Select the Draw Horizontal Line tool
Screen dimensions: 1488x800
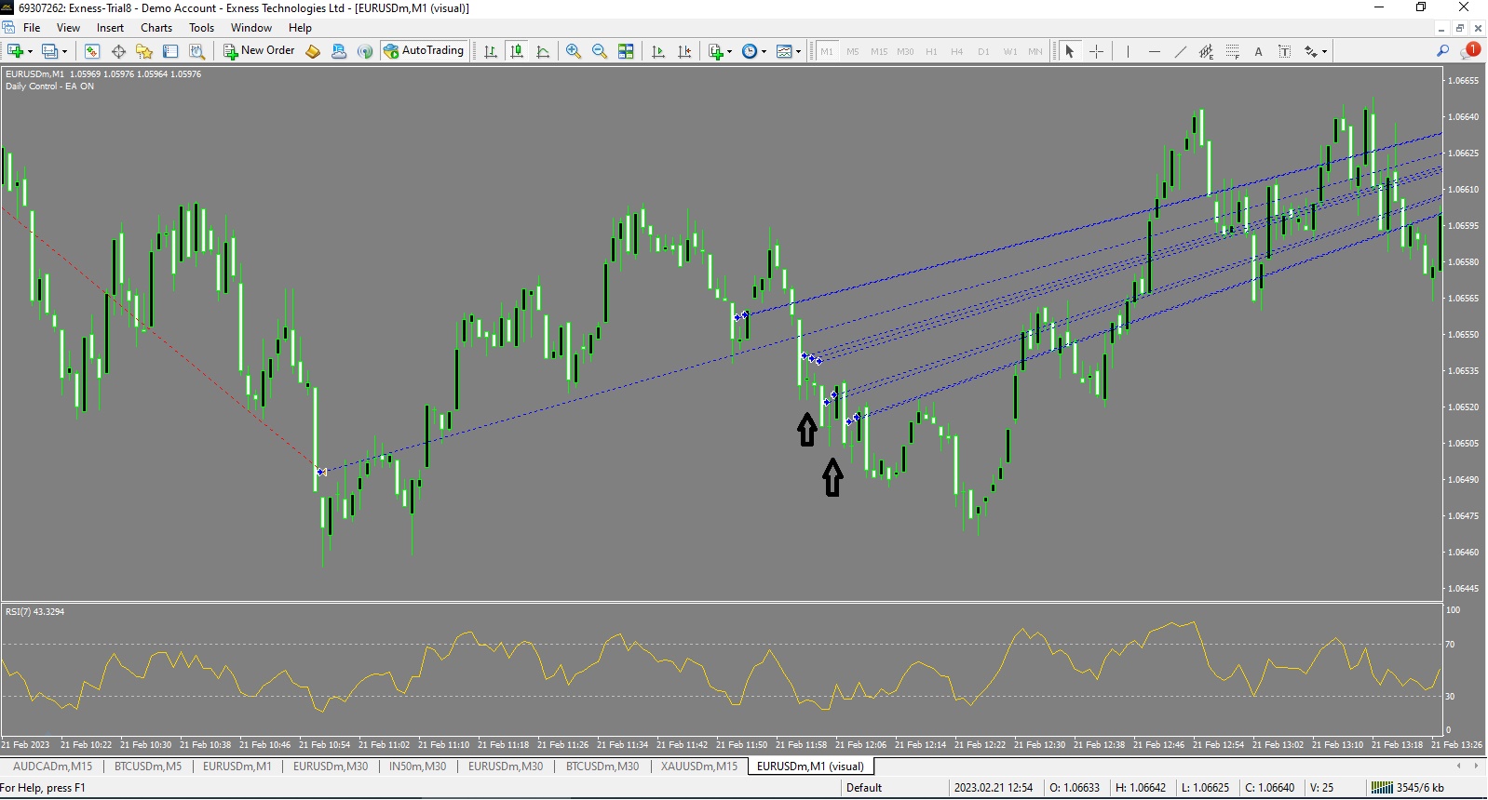pos(1155,51)
